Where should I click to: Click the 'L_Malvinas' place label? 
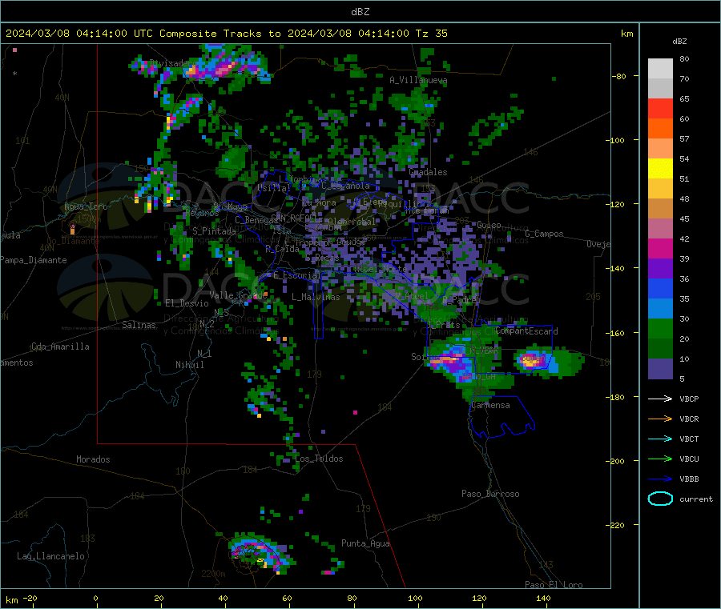(x=316, y=297)
